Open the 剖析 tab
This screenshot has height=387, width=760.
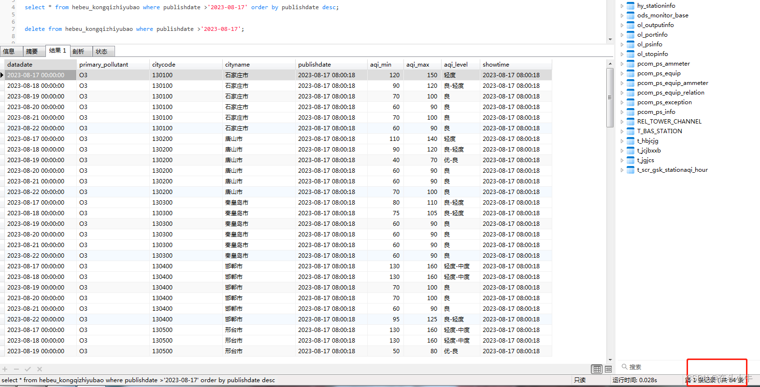coord(80,51)
